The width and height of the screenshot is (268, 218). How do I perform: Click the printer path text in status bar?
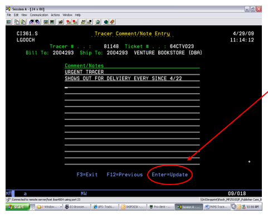tap(231, 200)
